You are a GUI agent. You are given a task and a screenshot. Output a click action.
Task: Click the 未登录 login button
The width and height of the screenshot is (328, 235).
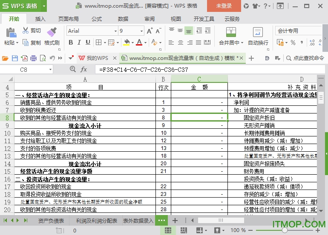[x=224, y=6]
